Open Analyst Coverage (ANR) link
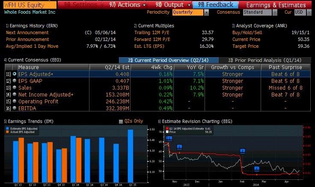Image resolution: width=315 pixels, height=187 pixels. (x=259, y=26)
